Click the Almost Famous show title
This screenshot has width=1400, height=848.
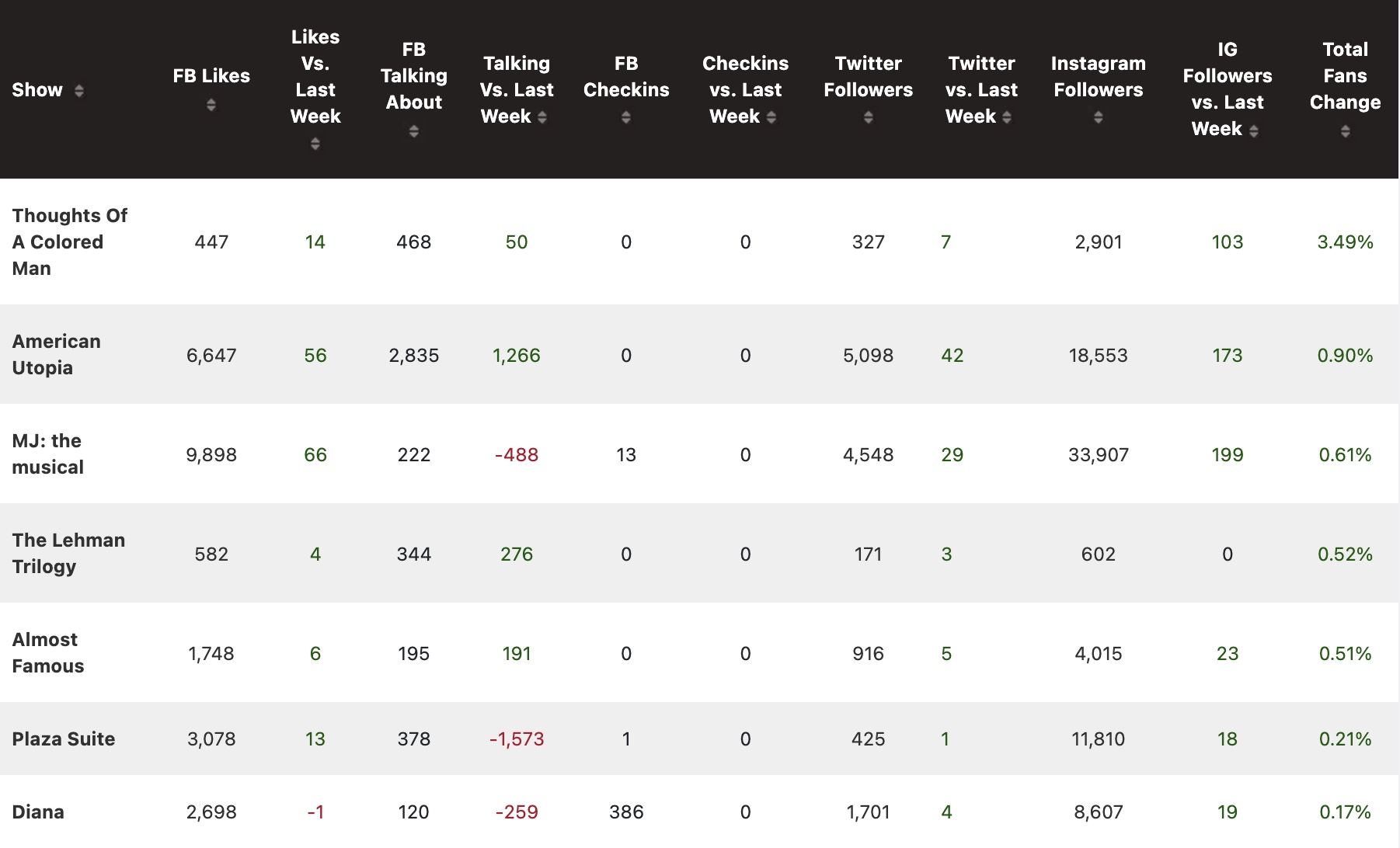click(47, 652)
